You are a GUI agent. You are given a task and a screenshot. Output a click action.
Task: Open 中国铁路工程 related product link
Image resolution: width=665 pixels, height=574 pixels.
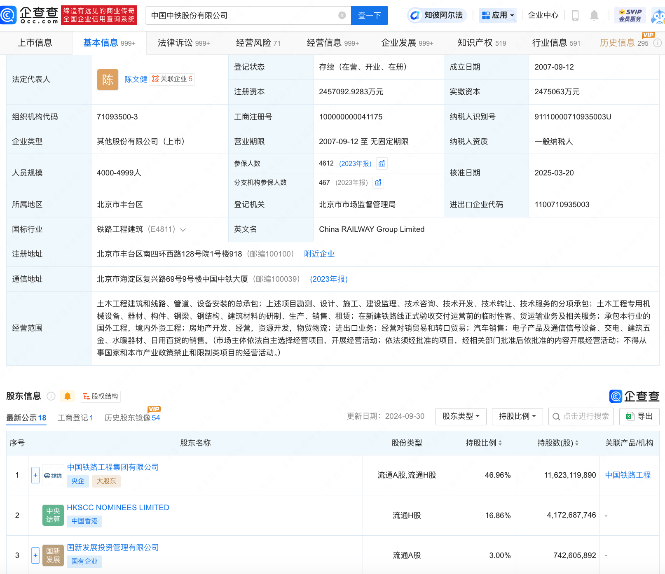628,475
